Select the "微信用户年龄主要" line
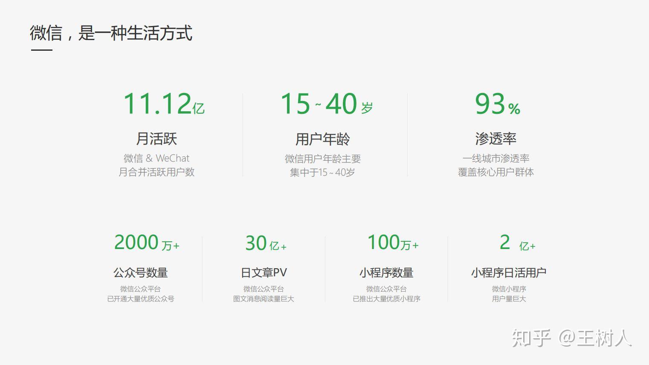 [323, 159]
